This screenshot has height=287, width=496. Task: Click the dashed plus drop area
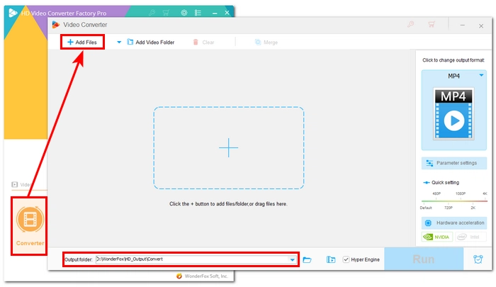(229, 148)
